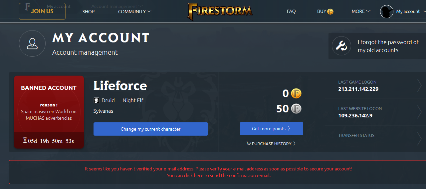Expand the Transfer Status arrow
The height and width of the screenshot is (189, 426).
coord(419,139)
